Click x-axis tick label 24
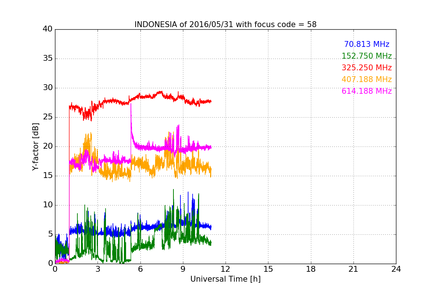 pos(396,269)
